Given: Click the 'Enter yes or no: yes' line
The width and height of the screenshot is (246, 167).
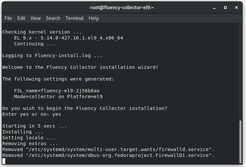Looking at the screenshot, I should click(x=32, y=114).
